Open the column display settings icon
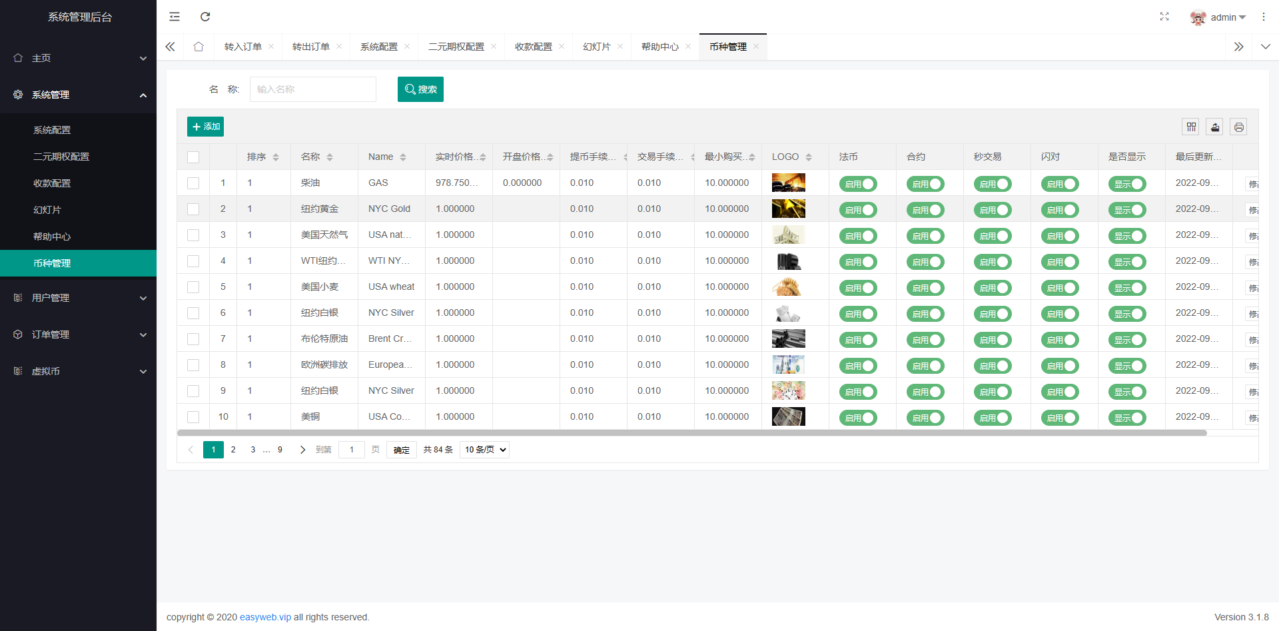Image resolution: width=1279 pixels, height=631 pixels. pos(1191,127)
